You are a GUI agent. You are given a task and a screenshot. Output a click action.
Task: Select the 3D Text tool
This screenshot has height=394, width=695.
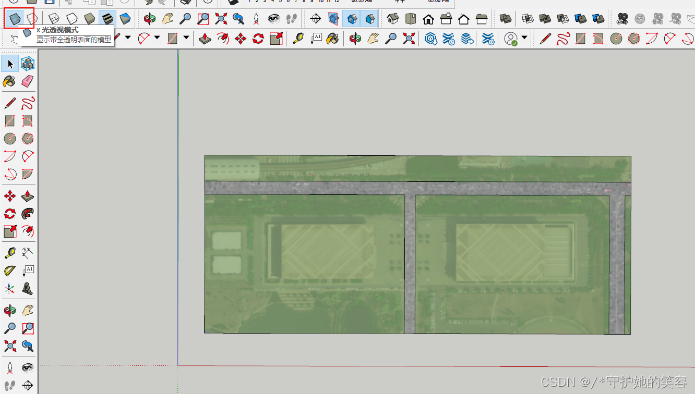[28, 288]
